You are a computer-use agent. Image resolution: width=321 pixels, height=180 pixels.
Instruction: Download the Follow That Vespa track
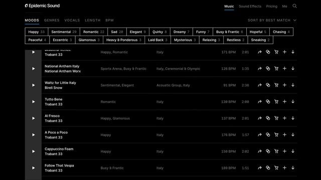pos(293,168)
